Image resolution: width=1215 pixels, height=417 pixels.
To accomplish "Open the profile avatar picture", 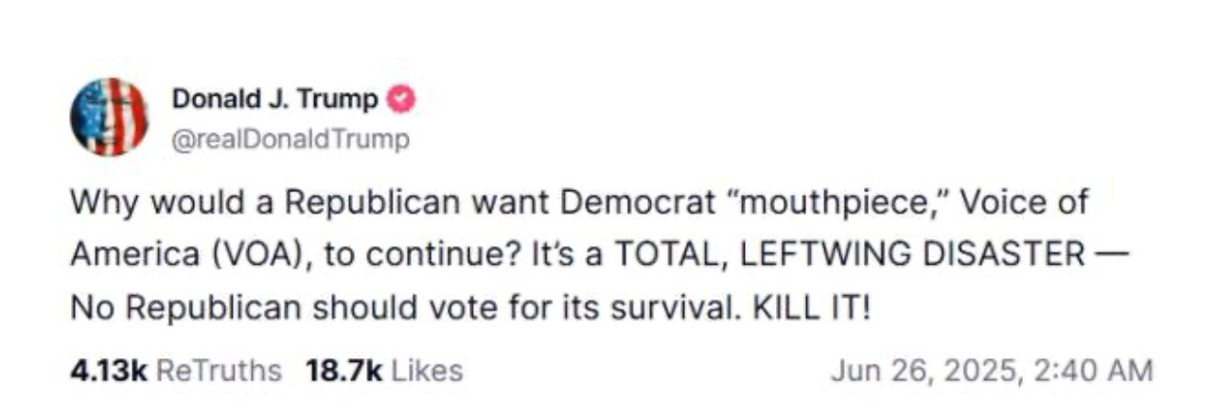I will 109,116.
